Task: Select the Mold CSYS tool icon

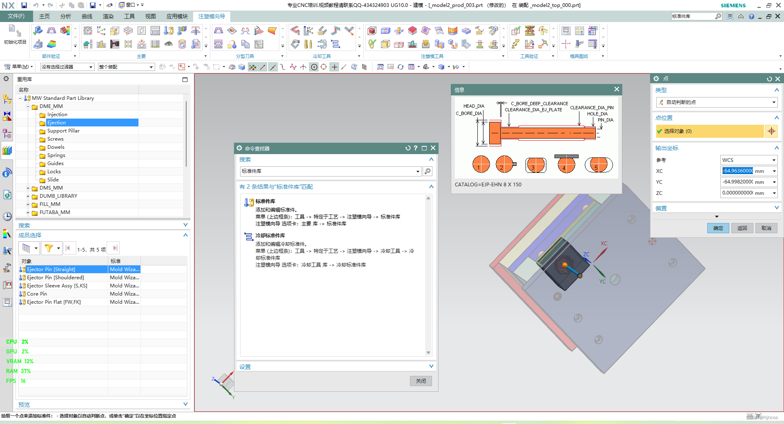Action: [101, 31]
